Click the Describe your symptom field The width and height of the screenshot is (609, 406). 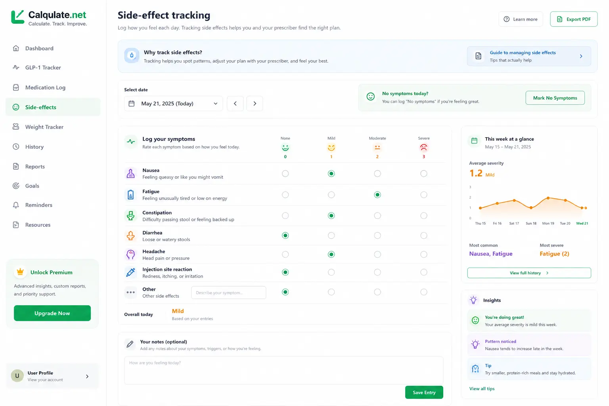coord(228,293)
